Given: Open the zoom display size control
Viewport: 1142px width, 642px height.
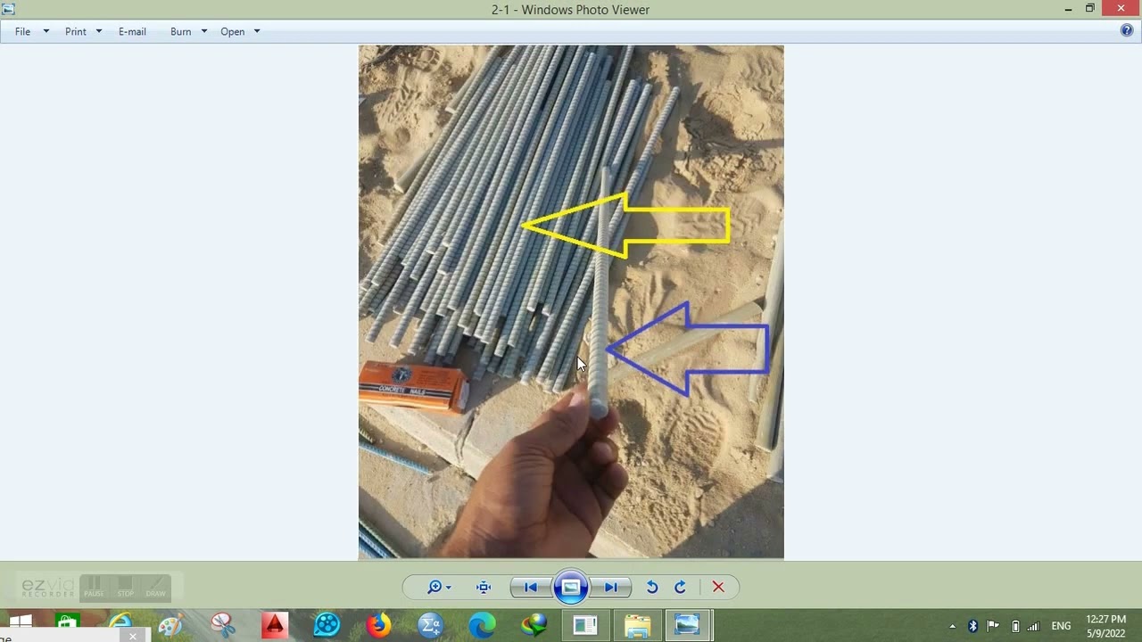Looking at the screenshot, I should tap(439, 587).
